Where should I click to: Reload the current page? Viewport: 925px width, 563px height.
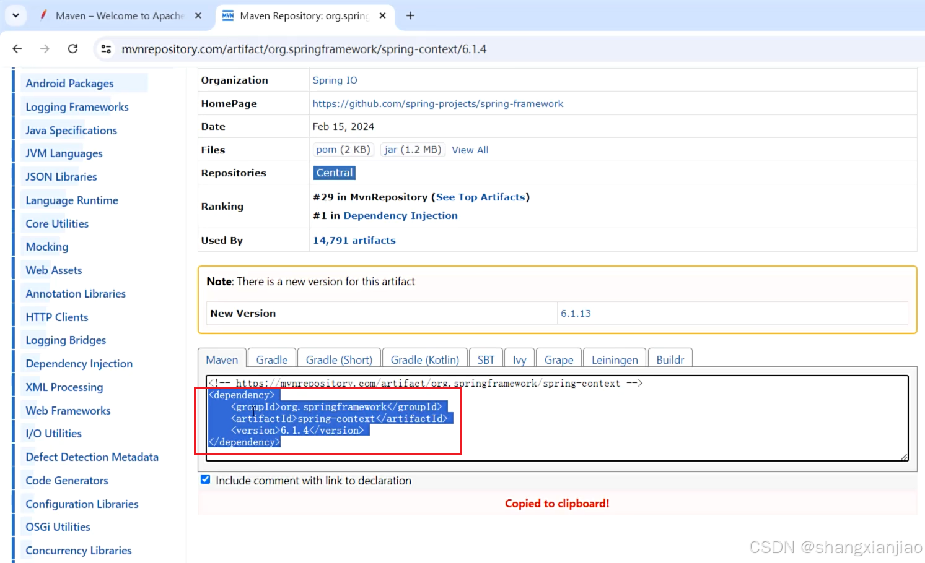(x=72, y=49)
